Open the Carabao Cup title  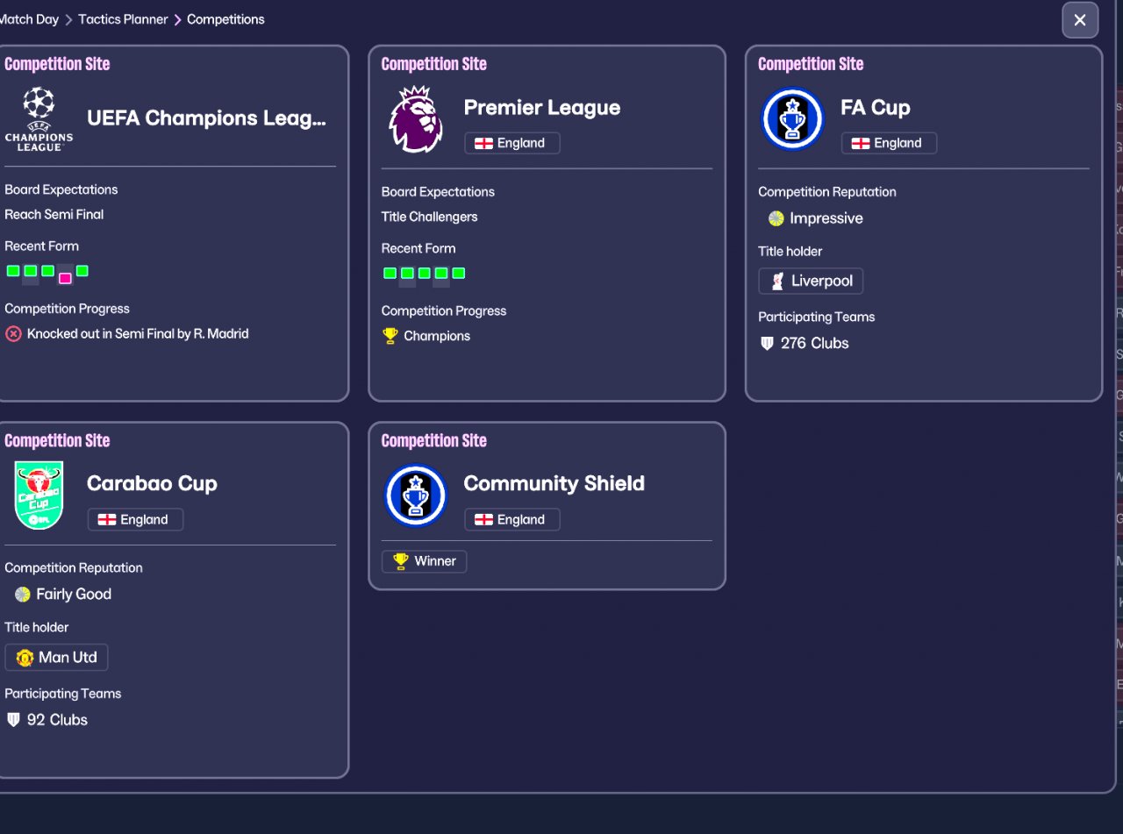152,484
